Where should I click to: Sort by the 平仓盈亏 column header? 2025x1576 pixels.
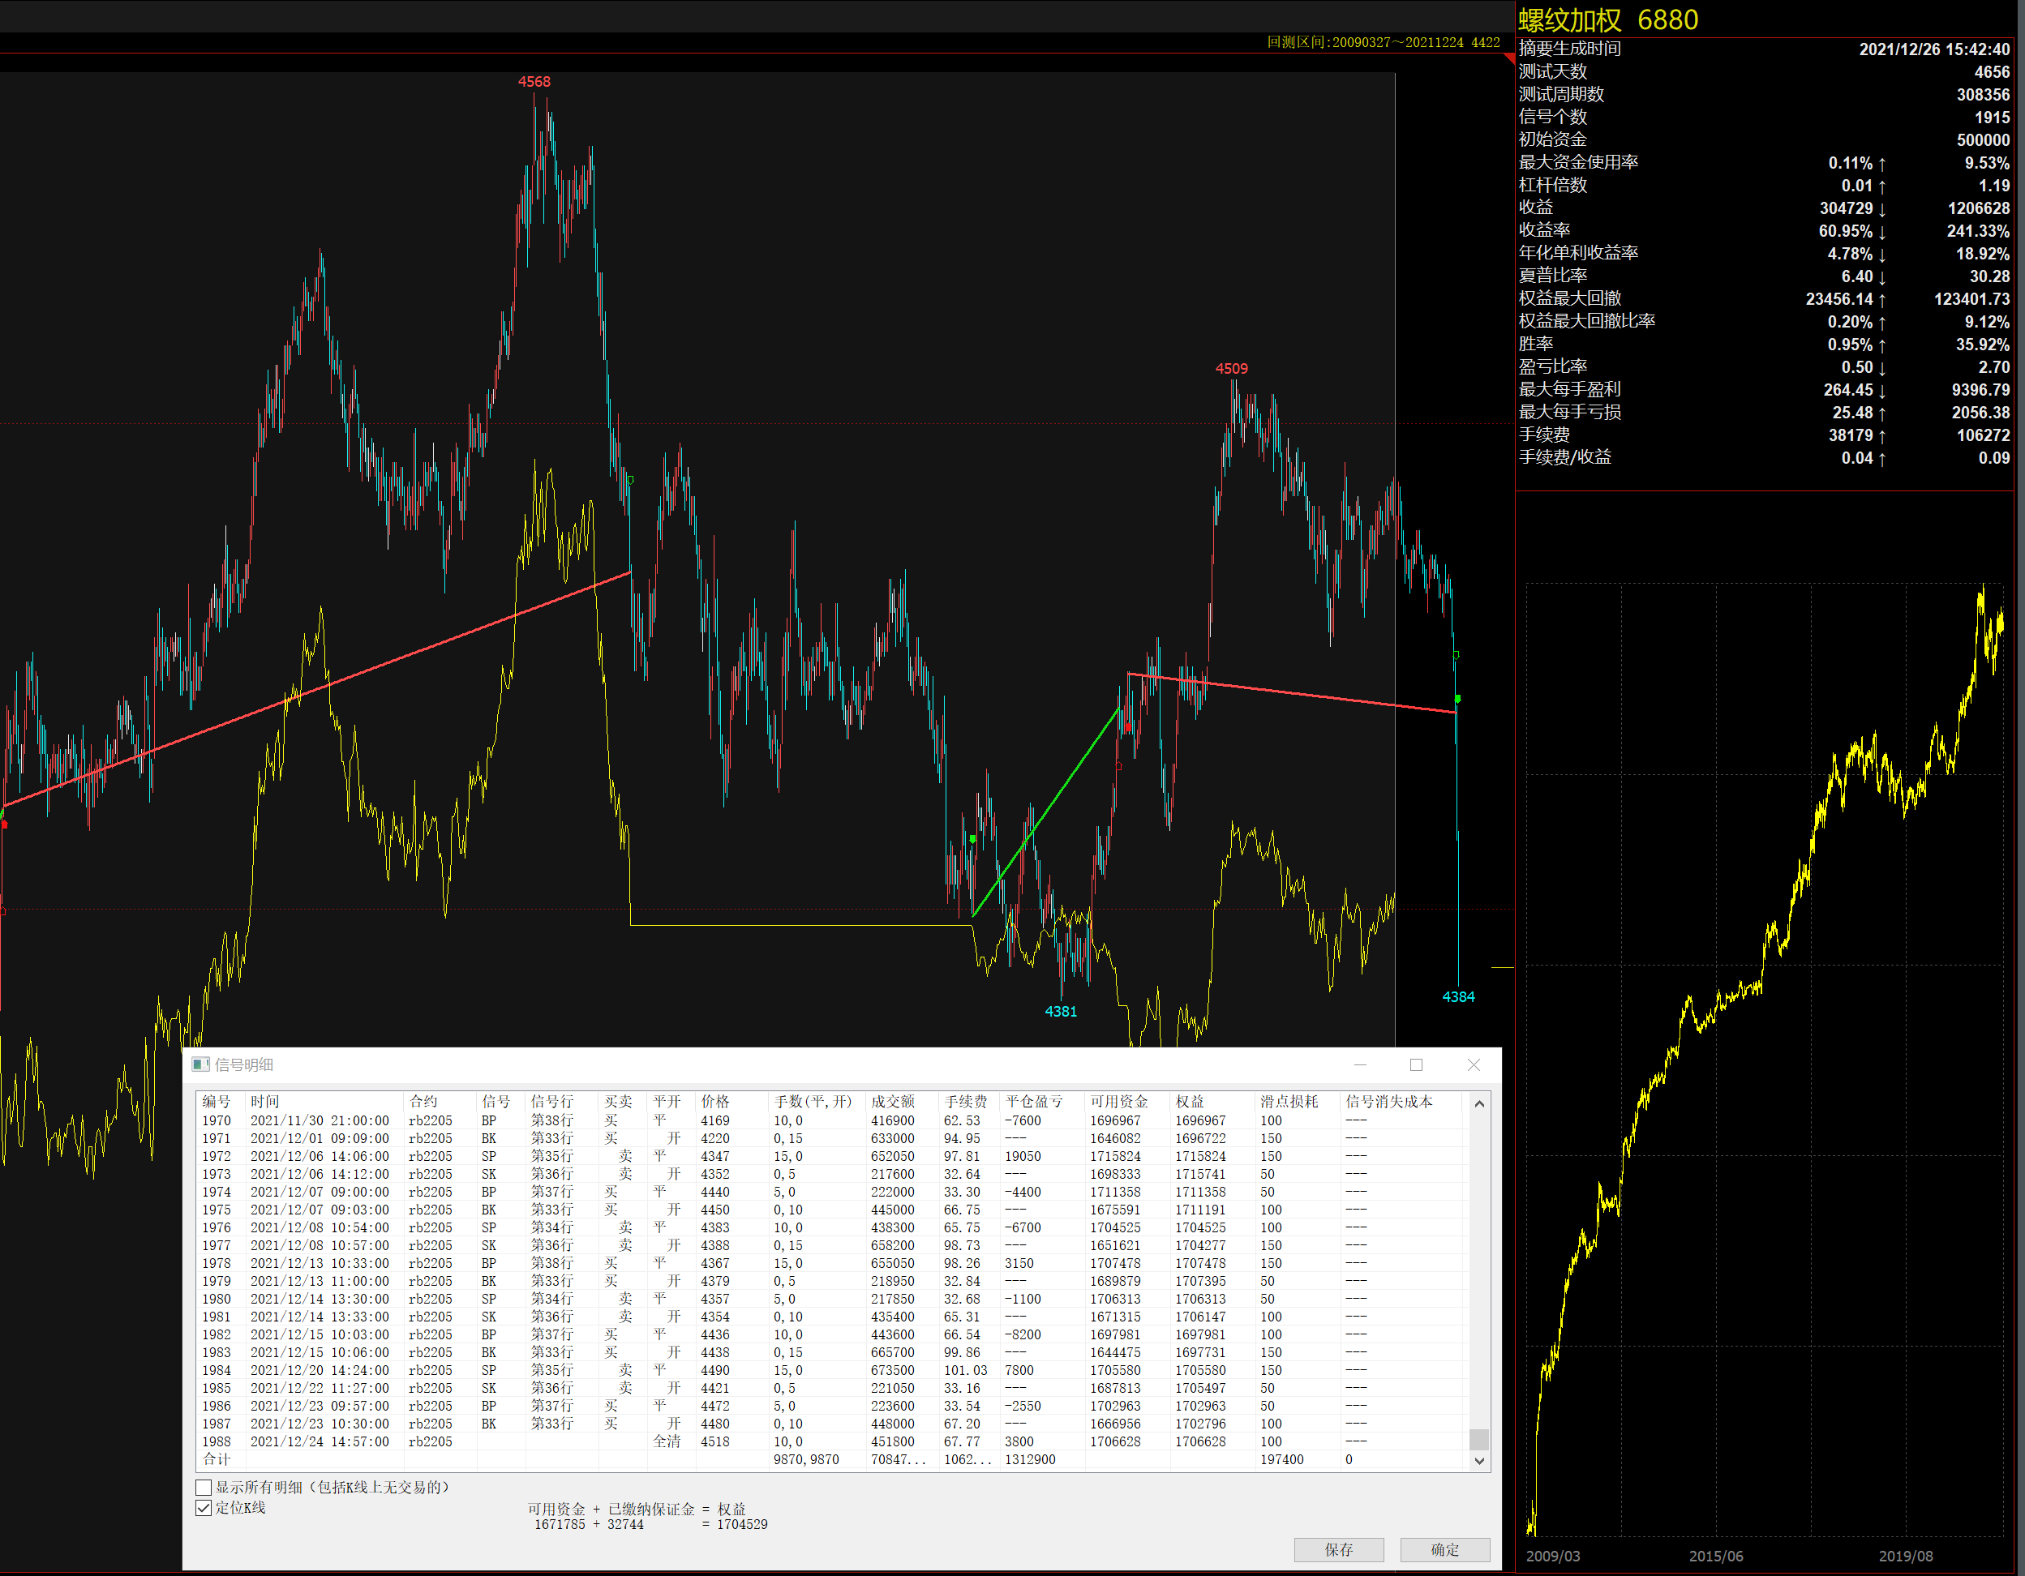click(x=1035, y=1102)
